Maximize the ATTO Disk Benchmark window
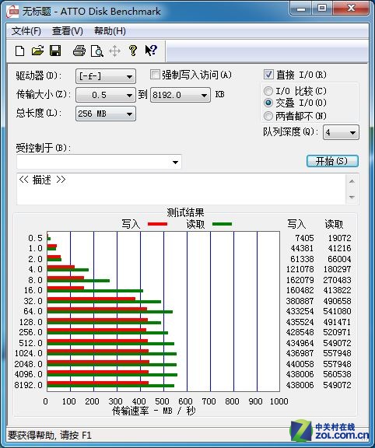The height and width of the screenshot is (448, 375). pyautogui.click(x=322, y=8)
